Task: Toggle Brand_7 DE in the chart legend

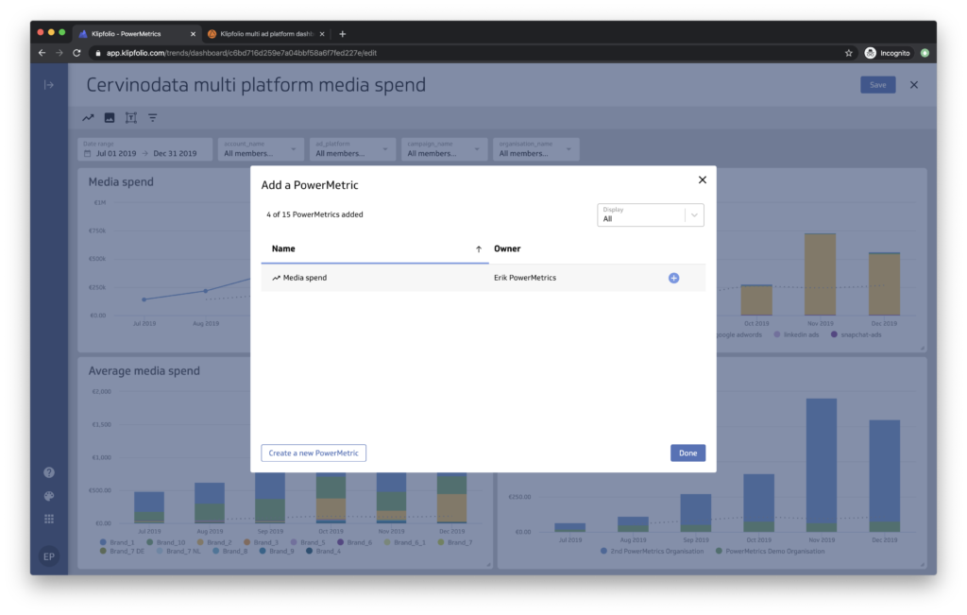Action: (122, 551)
